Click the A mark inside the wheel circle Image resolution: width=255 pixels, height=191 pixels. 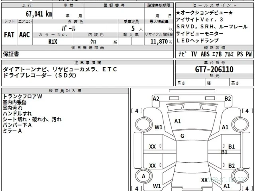click(143, 176)
